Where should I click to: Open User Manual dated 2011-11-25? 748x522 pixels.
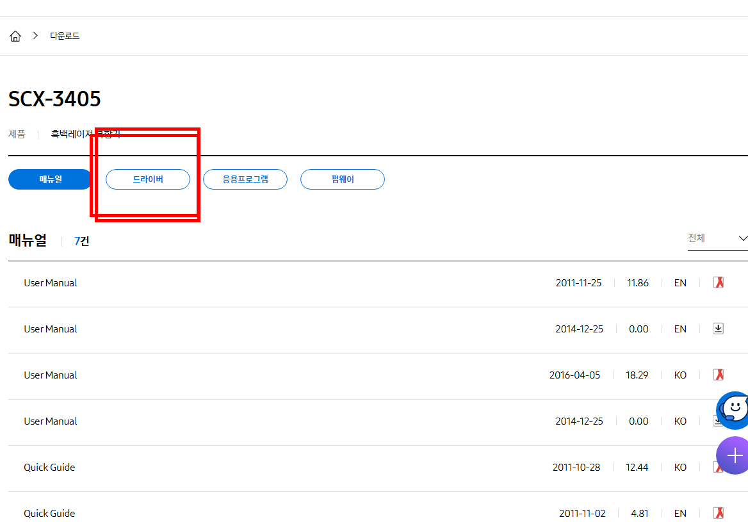coord(51,283)
